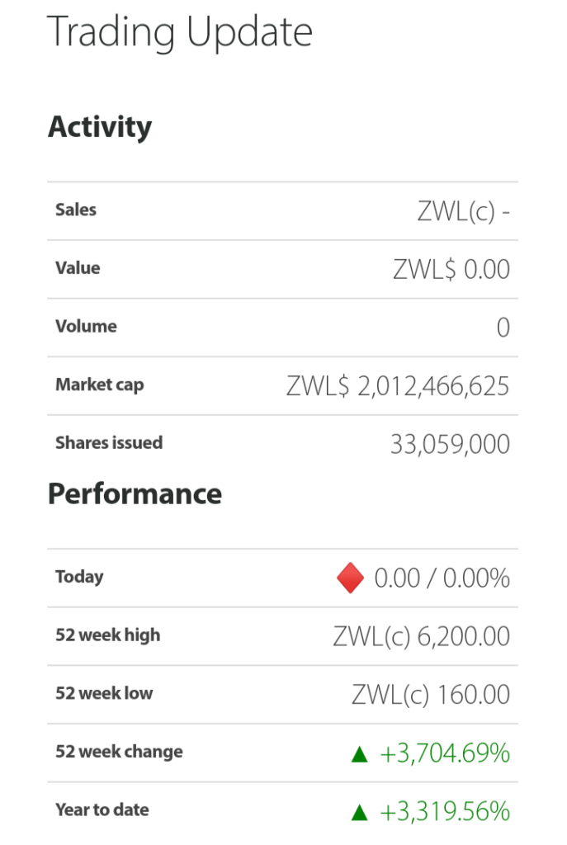Click today's change 0.00 / 0.00%
The width and height of the screenshot is (567, 845).
click(x=442, y=578)
